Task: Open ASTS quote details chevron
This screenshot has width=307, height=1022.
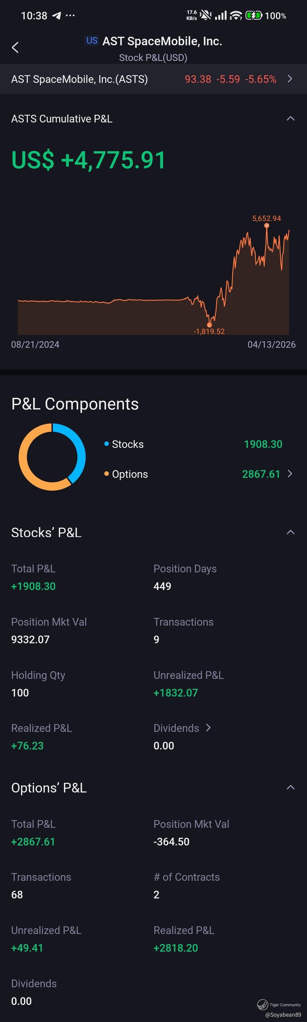Action: [290, 79]
